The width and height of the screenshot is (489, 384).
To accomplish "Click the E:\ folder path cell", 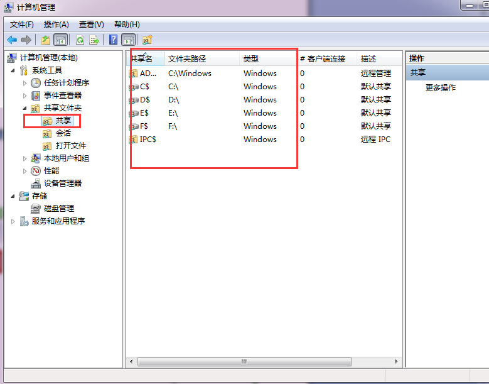I will tap(173, 113).
